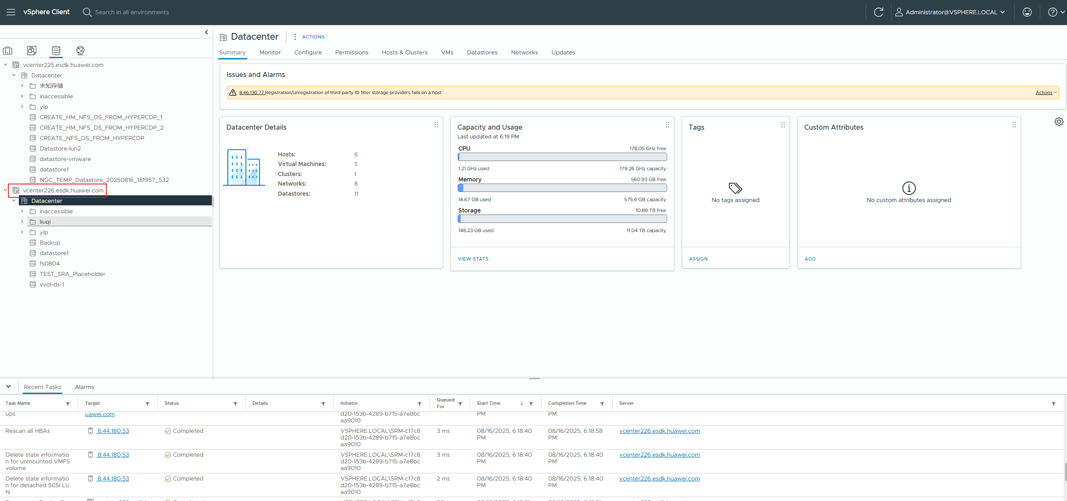
Task: Open the Datastores tab
Action: (x=482, y=52)
